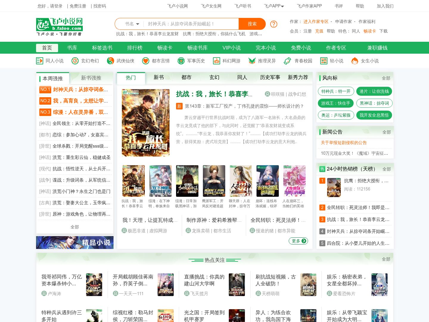
Task: Click 全部 beside 风向标 heading
Action: 386,78
